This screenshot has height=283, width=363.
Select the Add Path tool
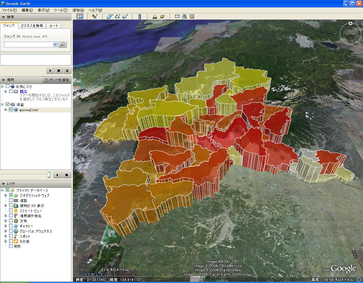click(117, 16)
